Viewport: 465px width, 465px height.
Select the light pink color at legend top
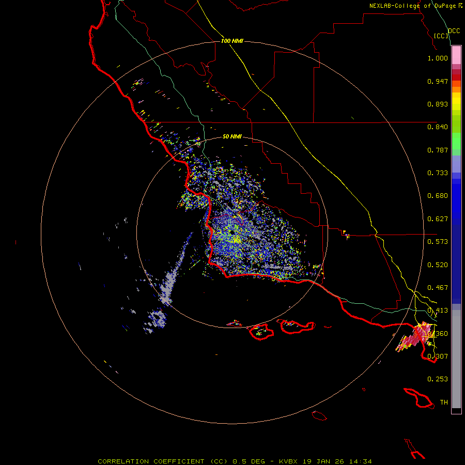pos(456,55)
